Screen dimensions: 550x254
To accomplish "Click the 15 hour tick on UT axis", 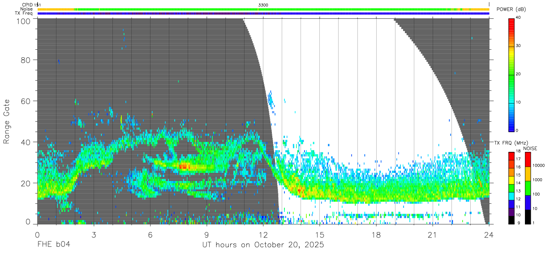I will pyautogui.click(x=320, y=235).
